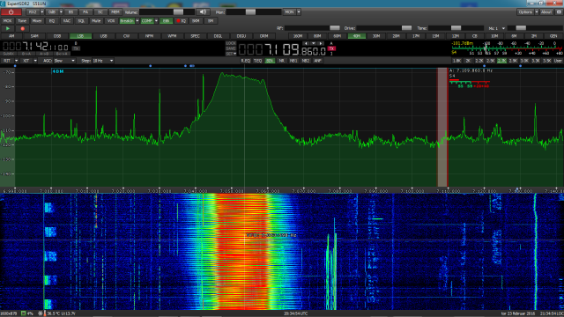Adjust the Volume slider

pos(167,11)
